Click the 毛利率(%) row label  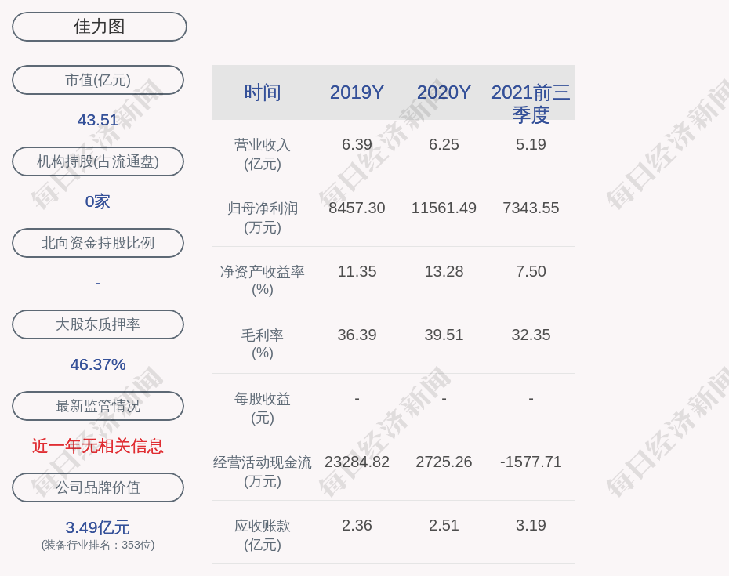(263, 344)
